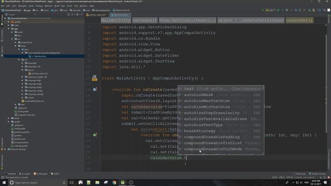Image resolution: width=331 pixels, height=186 pixels.
Task: Expand the build folder under app
Action: click(x=12, y=32)
